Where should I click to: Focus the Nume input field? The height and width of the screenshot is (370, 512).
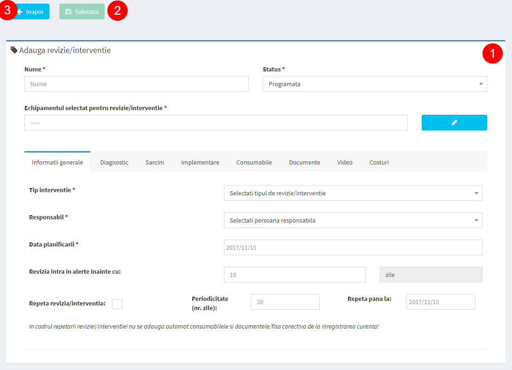coord(136,84)
